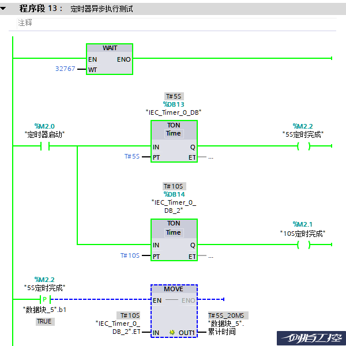Screen dimensions: 346x346
Task: Select the MOVE instruction block
Action: tap(174, 311)
